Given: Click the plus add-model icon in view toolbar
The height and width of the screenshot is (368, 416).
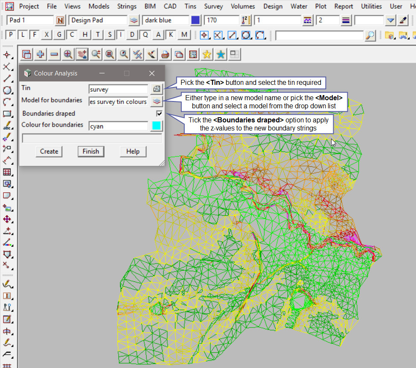Looking at the screenshot, I should [x=41, y=54].
